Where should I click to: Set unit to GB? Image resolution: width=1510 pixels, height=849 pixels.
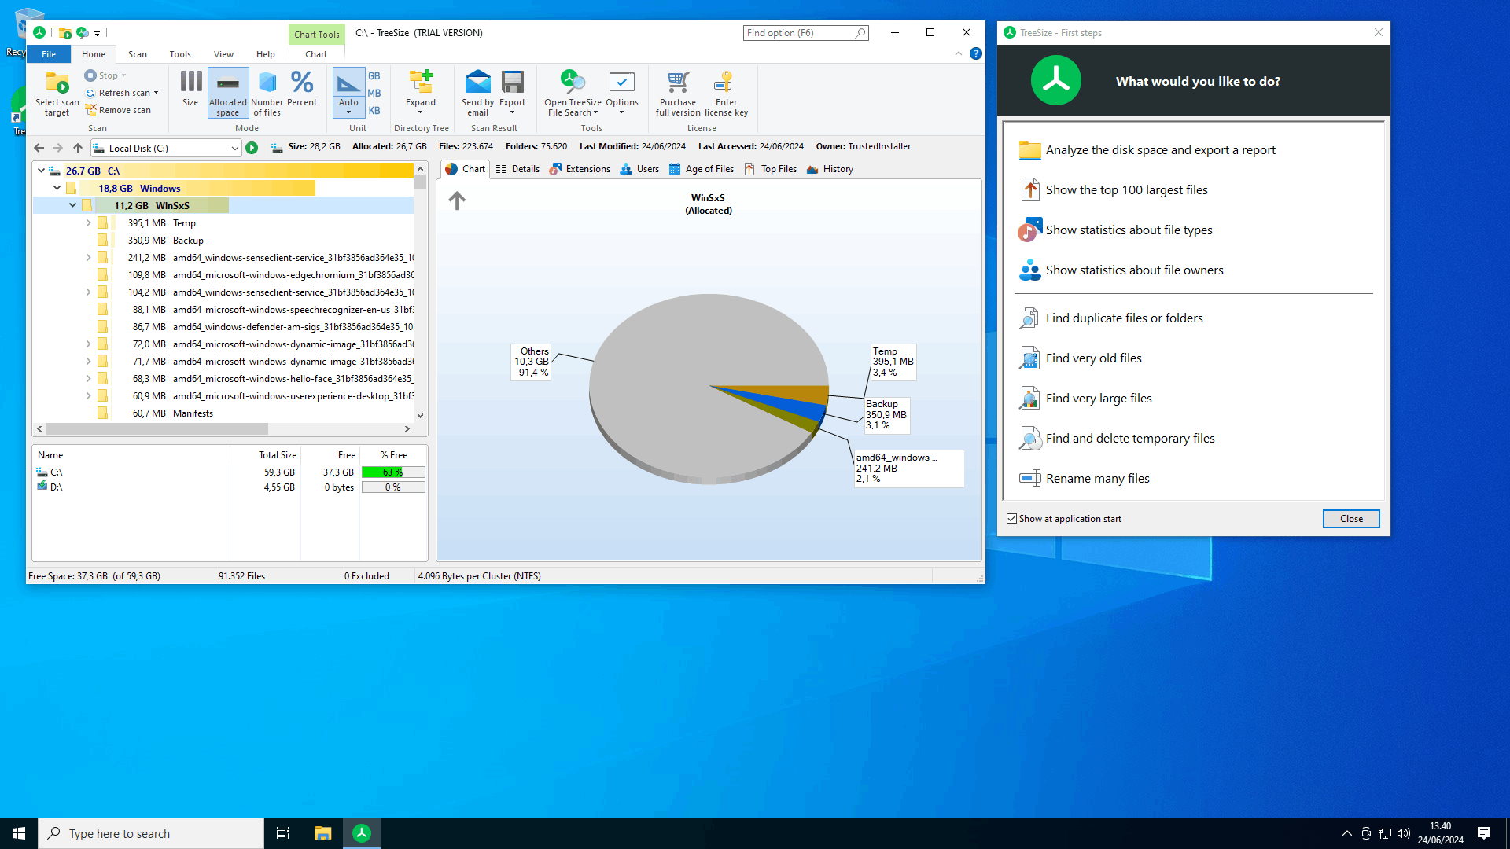click(x=374, y=76)
